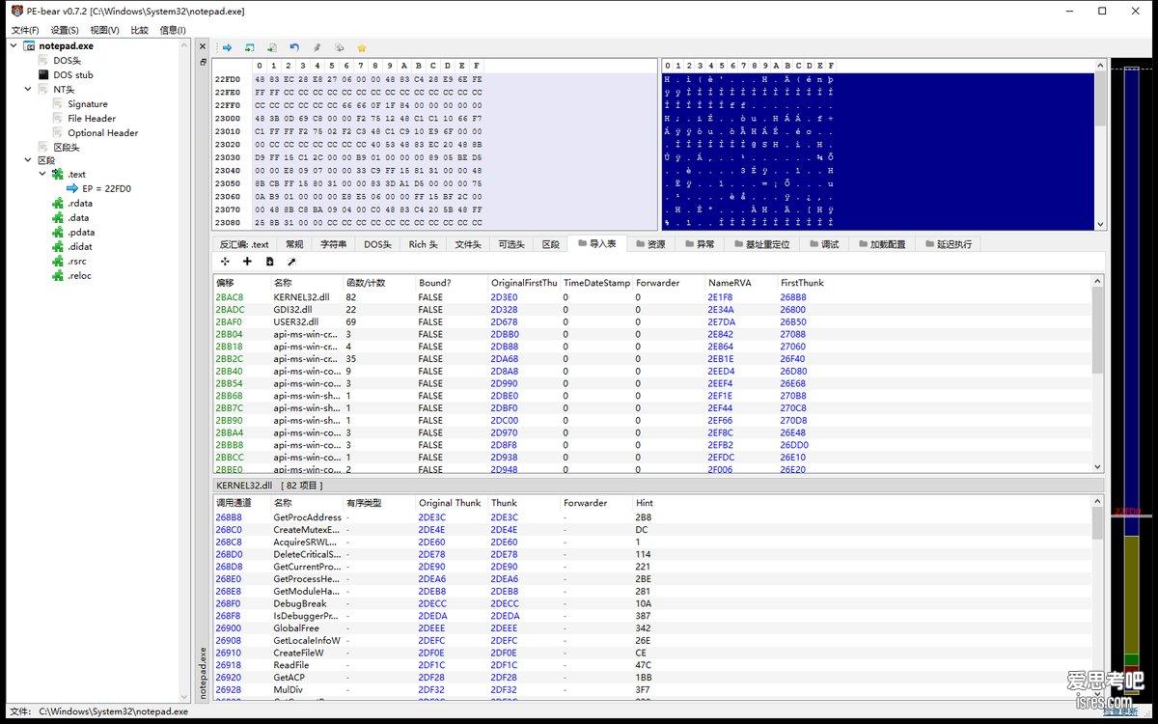Click the notepad.exe vertical side tab
Screen dimensions: 1158x724
[203, 671]
